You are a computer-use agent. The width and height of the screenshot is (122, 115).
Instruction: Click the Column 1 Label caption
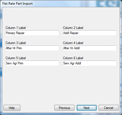point(16,28)
